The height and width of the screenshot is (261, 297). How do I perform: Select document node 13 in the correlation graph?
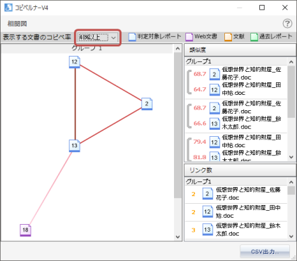pyautogui.click(x=75, y=146)
